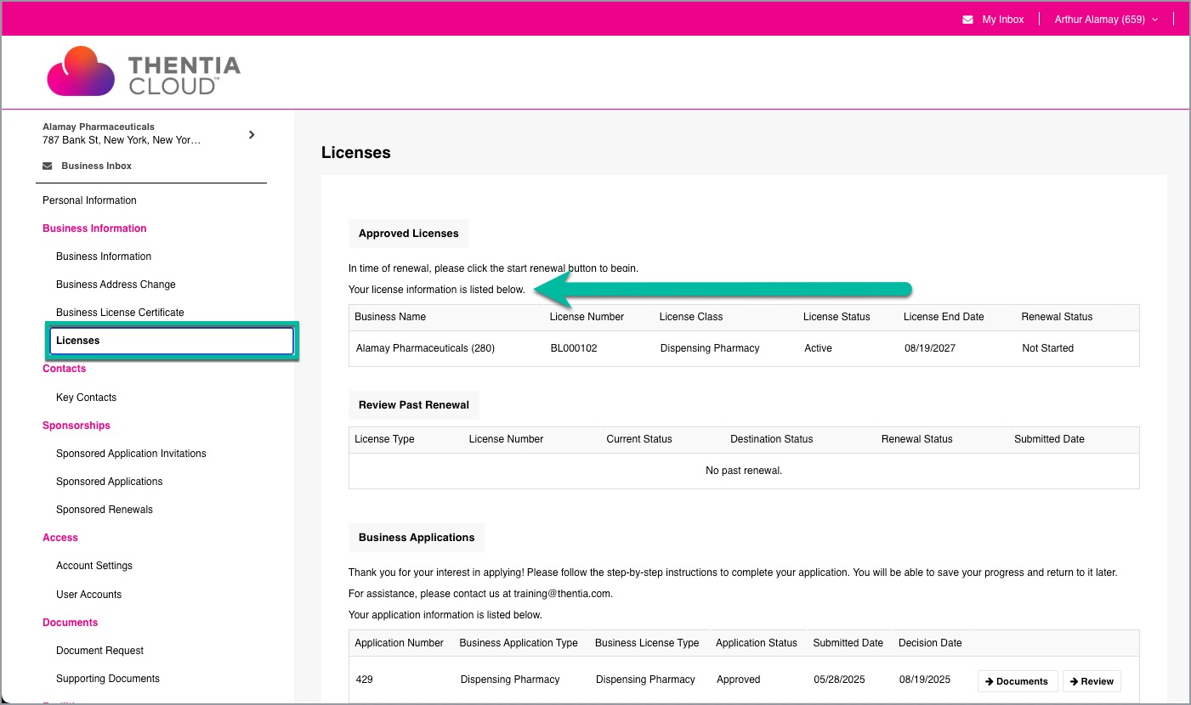1191x705 pixels.
Task: Click the Business Applications heading
Action: (x=417, y=538)
